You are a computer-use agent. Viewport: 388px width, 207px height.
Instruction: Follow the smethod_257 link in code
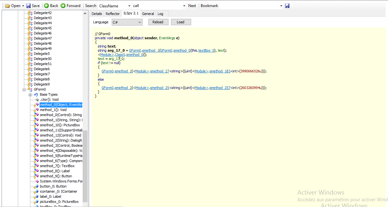pos(220,88)
